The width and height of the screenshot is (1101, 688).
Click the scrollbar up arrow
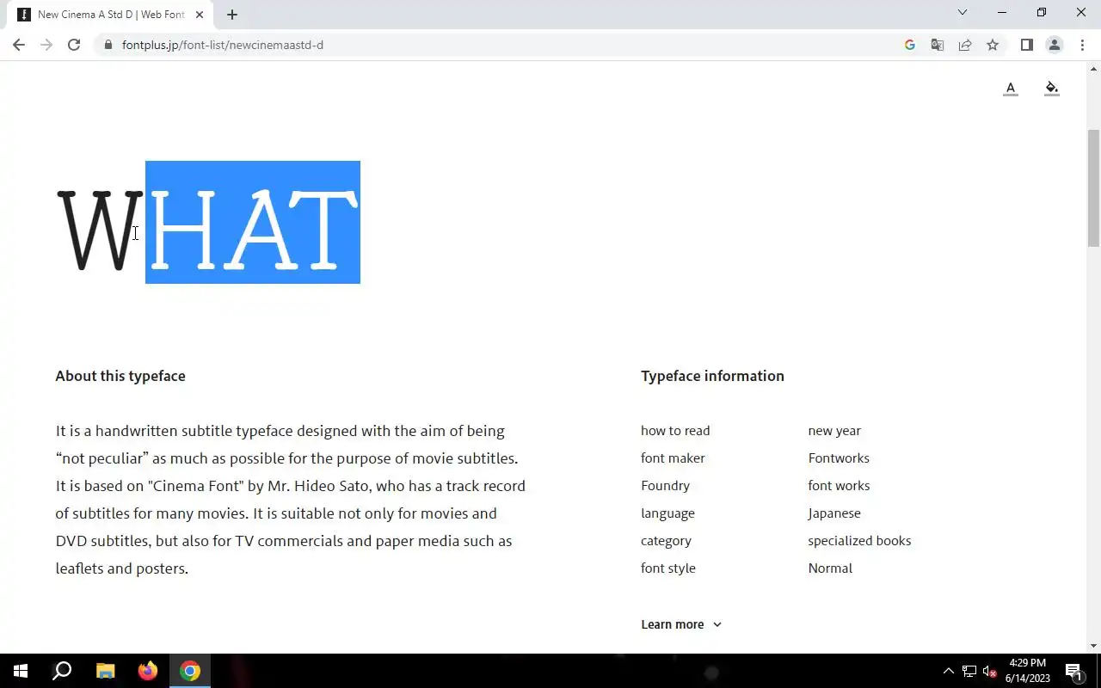[x=1094, y=68]
